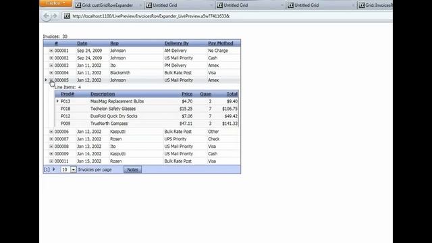
Task: Click Other pay method in invoice 000006
Action: [213, 132]
